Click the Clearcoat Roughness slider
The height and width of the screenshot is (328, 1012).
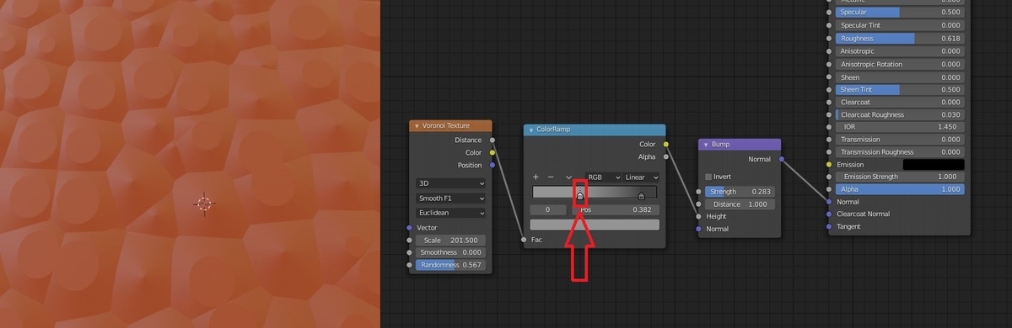(900, 114)
